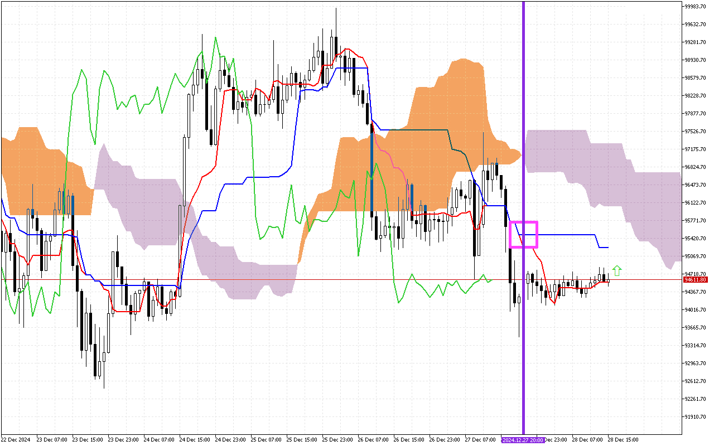
Task: Pick the 98930.70 price axis label
Action: click(695, 60)
